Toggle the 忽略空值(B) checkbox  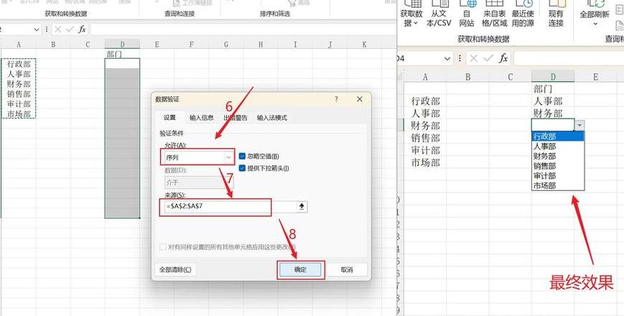tap(242, 157)
